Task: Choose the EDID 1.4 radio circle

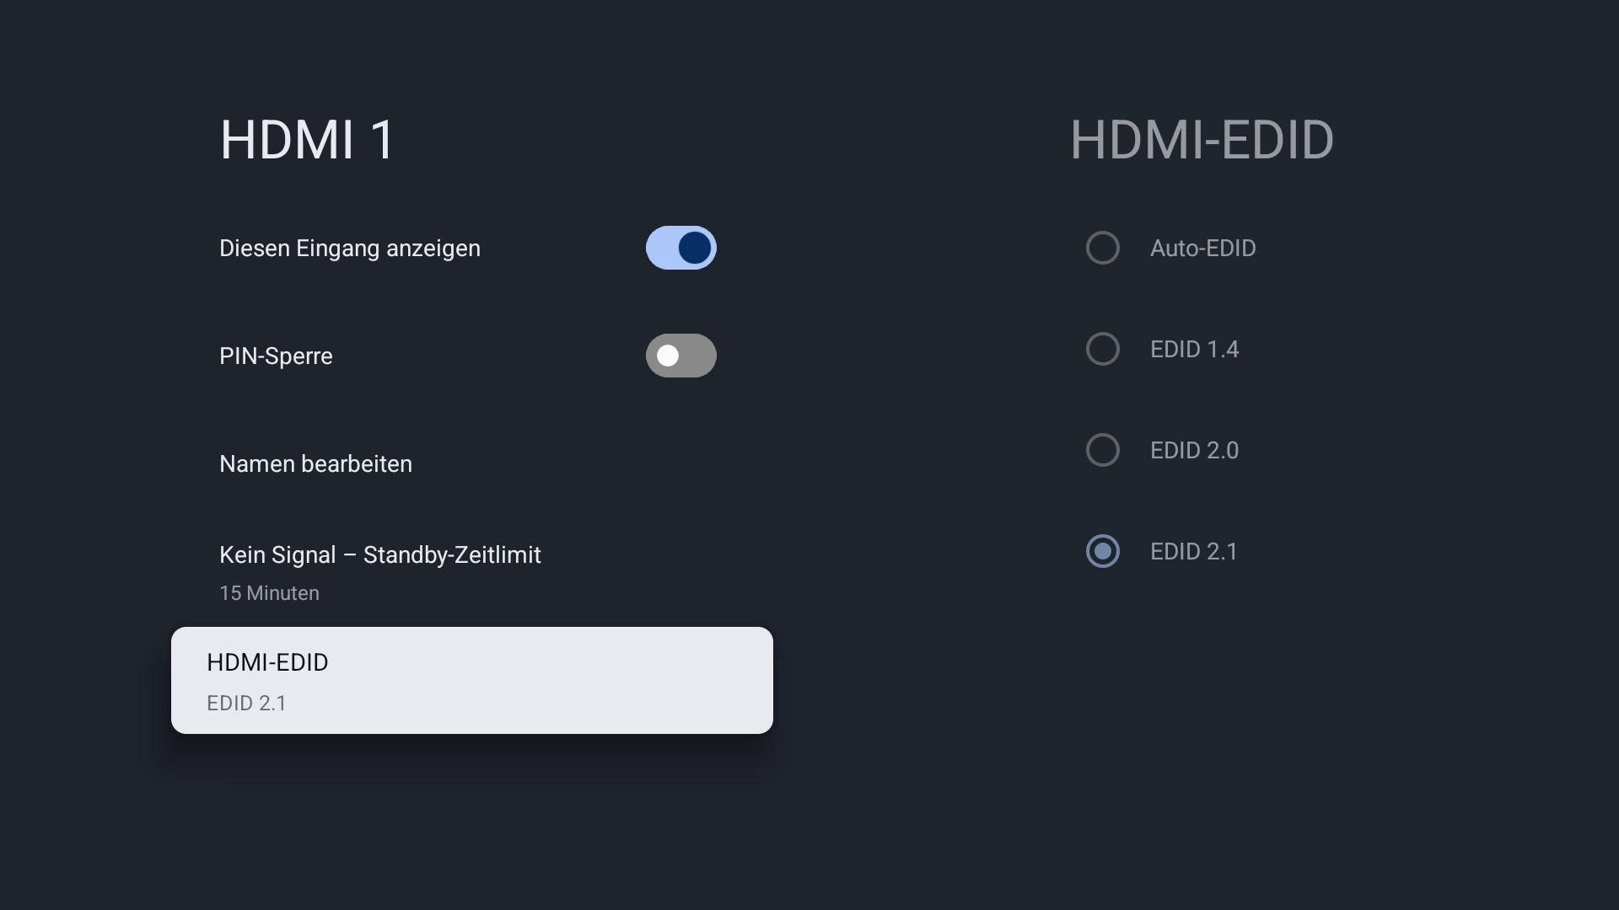Action: 1102,349
